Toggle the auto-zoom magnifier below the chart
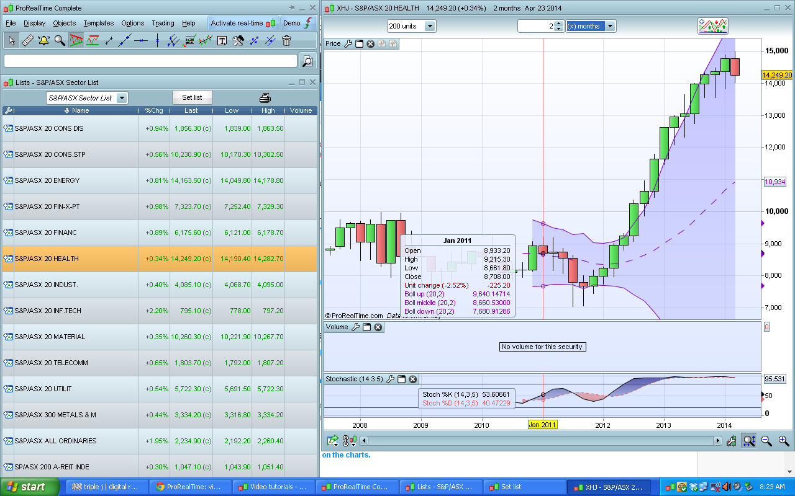 749,441
